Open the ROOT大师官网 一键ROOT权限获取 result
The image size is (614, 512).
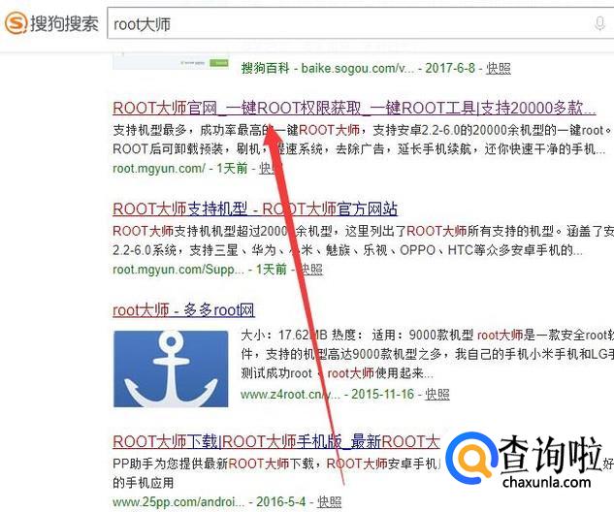[354, 108]
